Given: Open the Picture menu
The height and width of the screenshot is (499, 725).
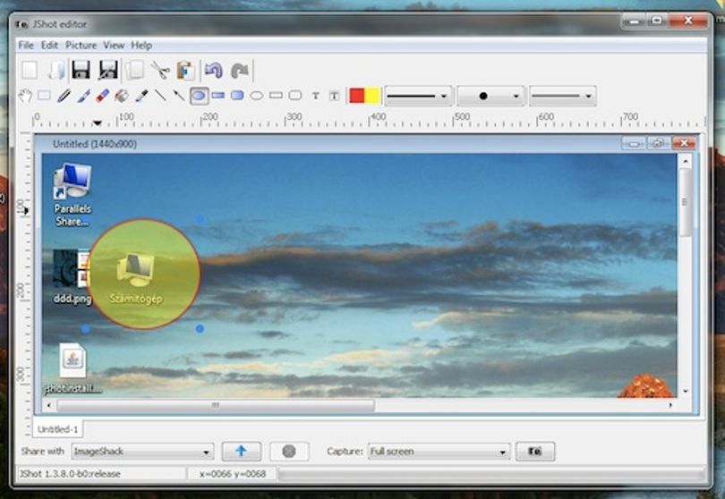Looking at the screenshot, I should (81, 46).
